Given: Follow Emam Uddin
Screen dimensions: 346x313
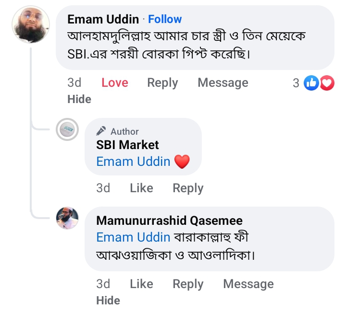Looking at the screenshot, I should pyautogui.click(x=165, y=19).
